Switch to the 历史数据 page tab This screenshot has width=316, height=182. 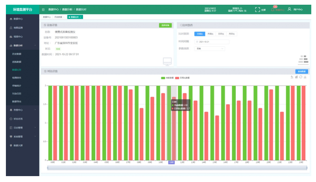pyautogui.click(x=59, y=17)
